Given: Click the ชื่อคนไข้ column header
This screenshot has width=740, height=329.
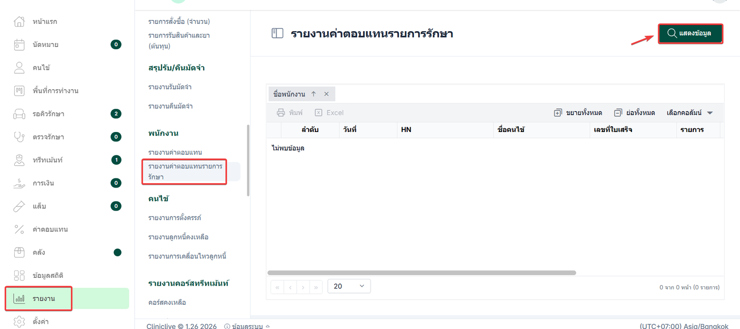Looking at the screenshot, I should point(542,130).
